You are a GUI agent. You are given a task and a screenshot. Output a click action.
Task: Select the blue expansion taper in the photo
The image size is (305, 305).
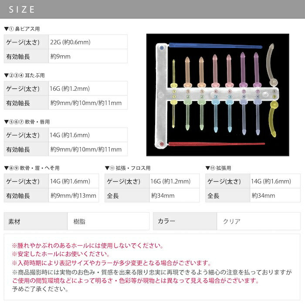point(216,46)
